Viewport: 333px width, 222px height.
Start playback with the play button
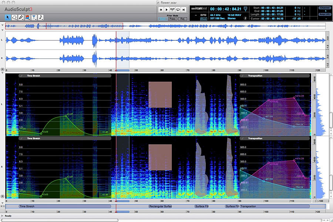pyautogui.click(x=167, y=10)
